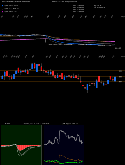Open the ADX indicator chart panel
125x165 pixels.
(64, 145)
